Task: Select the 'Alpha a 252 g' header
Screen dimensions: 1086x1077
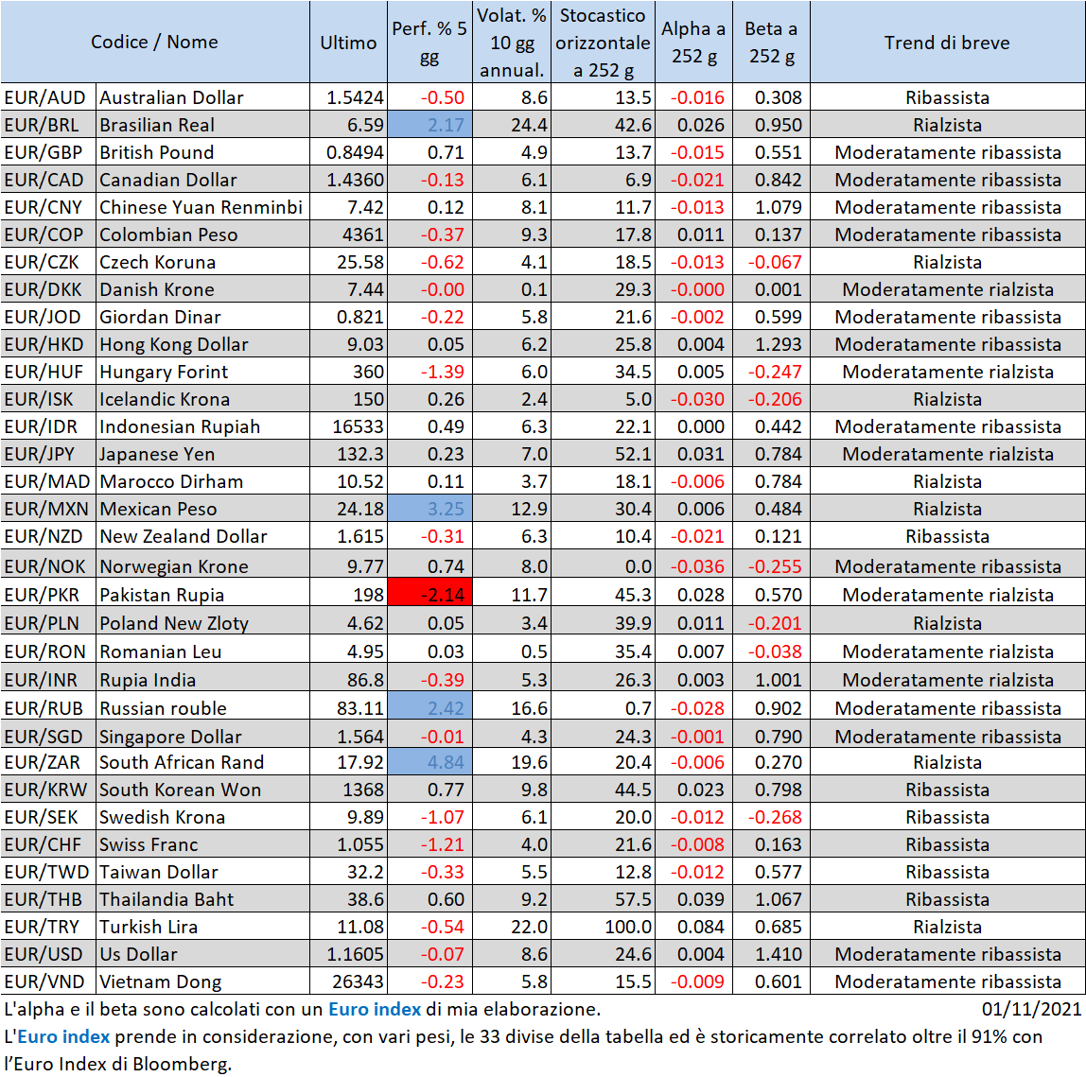Action: point(694,42)
